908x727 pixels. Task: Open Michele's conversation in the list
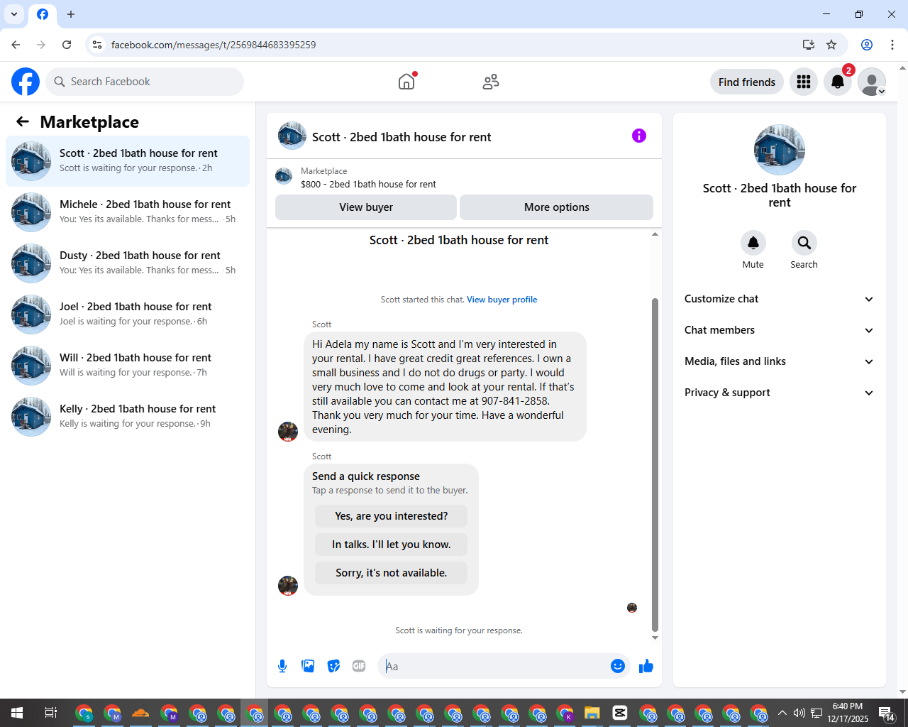128,212
